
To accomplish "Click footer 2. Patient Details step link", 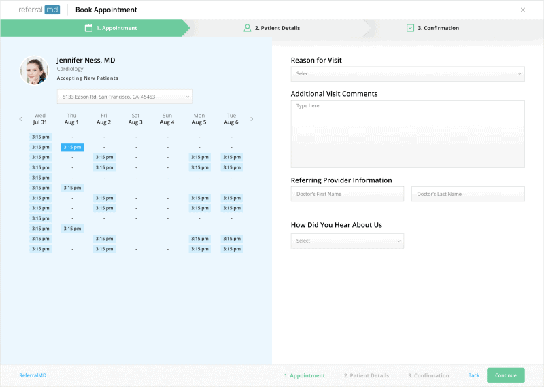I will pyautogui.click(x=367, y=375).
